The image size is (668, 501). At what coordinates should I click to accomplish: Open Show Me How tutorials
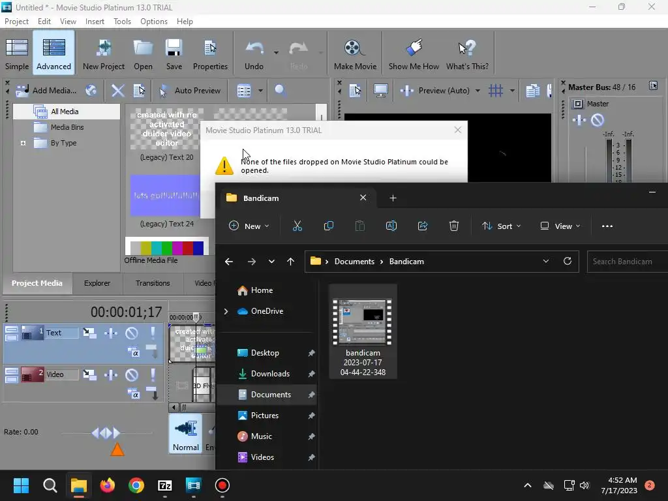tap(413, 53)
